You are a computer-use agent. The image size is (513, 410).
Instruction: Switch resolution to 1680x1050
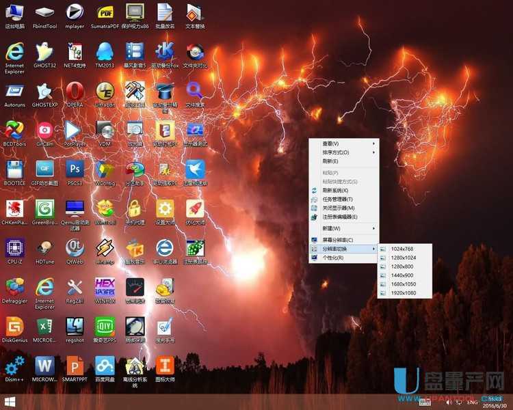coord(405,284)
